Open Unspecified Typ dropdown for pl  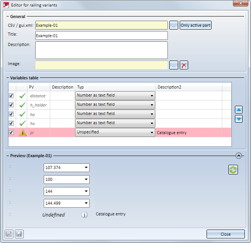[x=115, y=132]
